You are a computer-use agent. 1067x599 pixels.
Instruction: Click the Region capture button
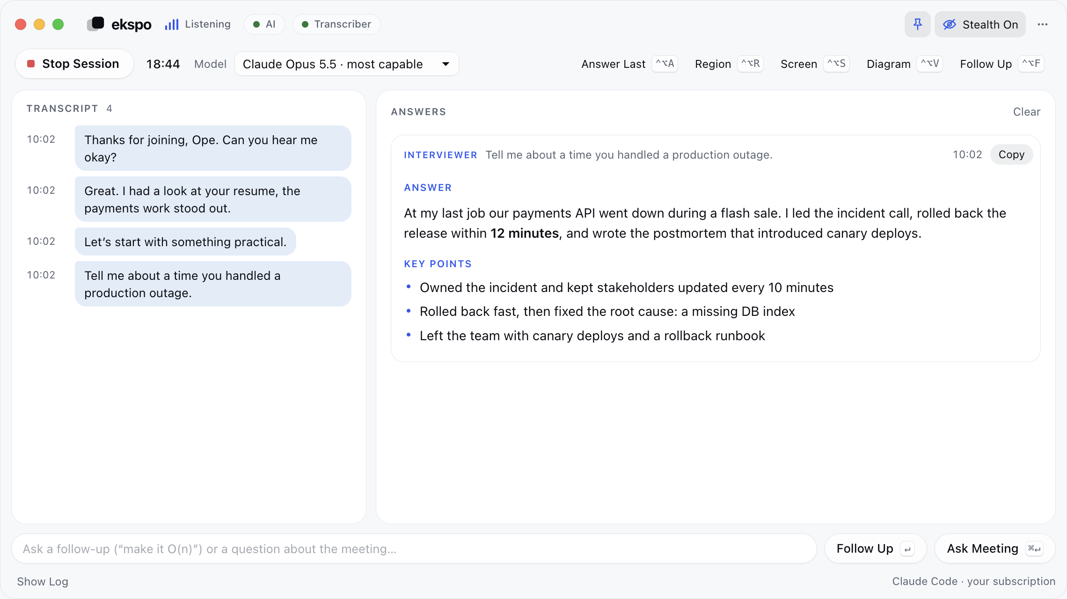(x=729, y=64)
